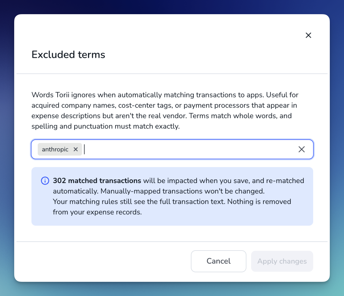Click the sentence about spelling and punctuation
The height and width of the screenshot is (296, 344).
pos(106,126)
